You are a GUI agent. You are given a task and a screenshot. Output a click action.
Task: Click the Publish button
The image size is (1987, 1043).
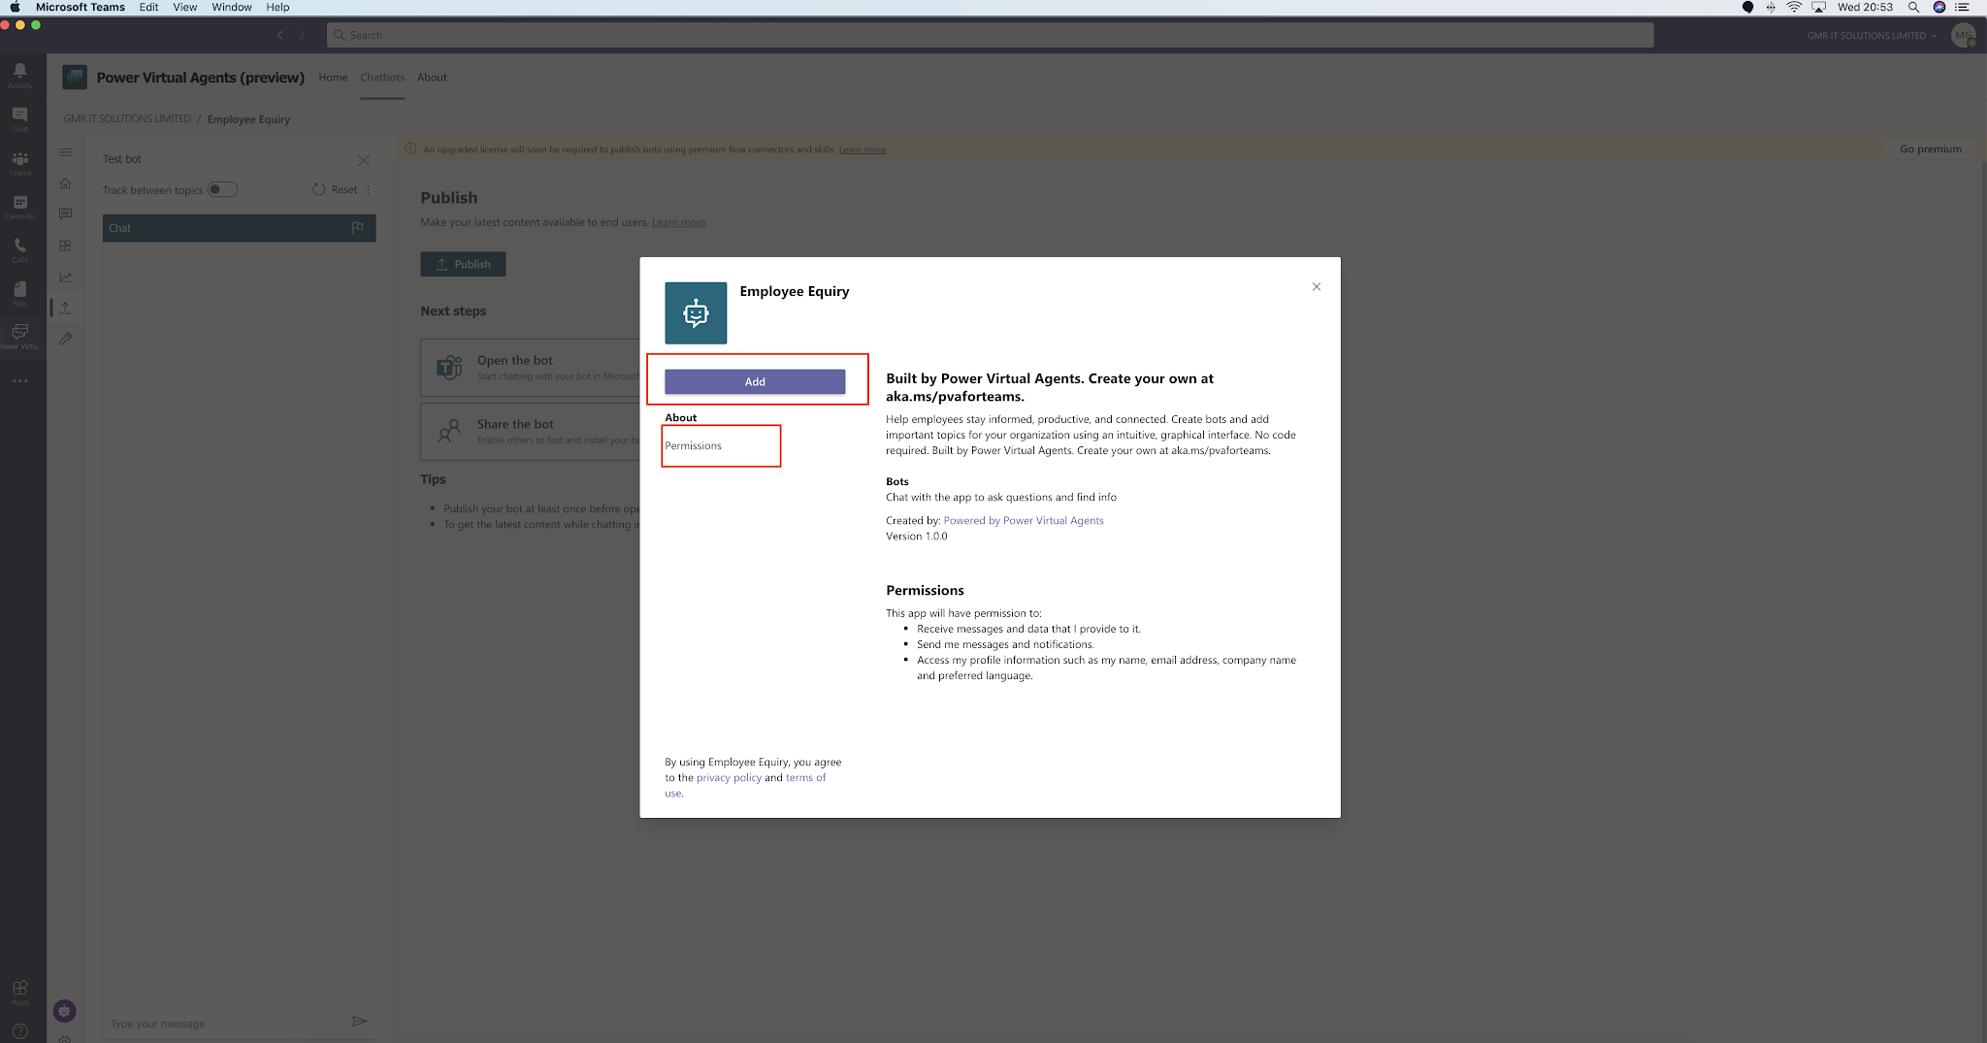click(463, 264)
